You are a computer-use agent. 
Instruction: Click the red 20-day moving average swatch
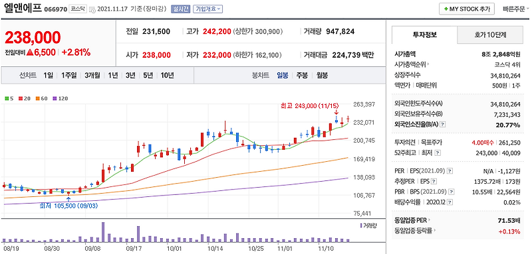click(x=20, y=98)
